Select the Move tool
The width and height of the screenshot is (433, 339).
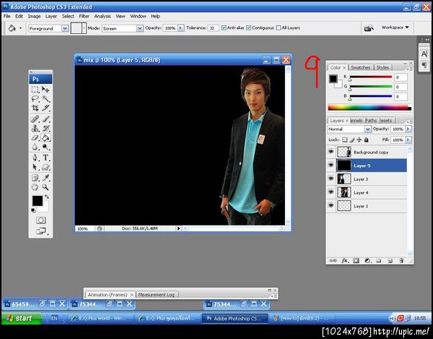(45, 90)
